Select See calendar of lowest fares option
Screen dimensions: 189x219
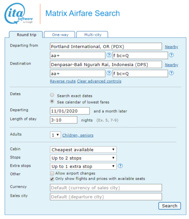52,101
